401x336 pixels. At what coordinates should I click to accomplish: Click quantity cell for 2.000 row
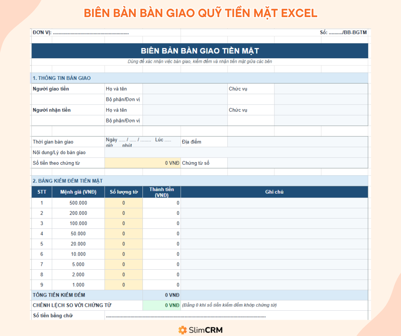coord(124,274)
